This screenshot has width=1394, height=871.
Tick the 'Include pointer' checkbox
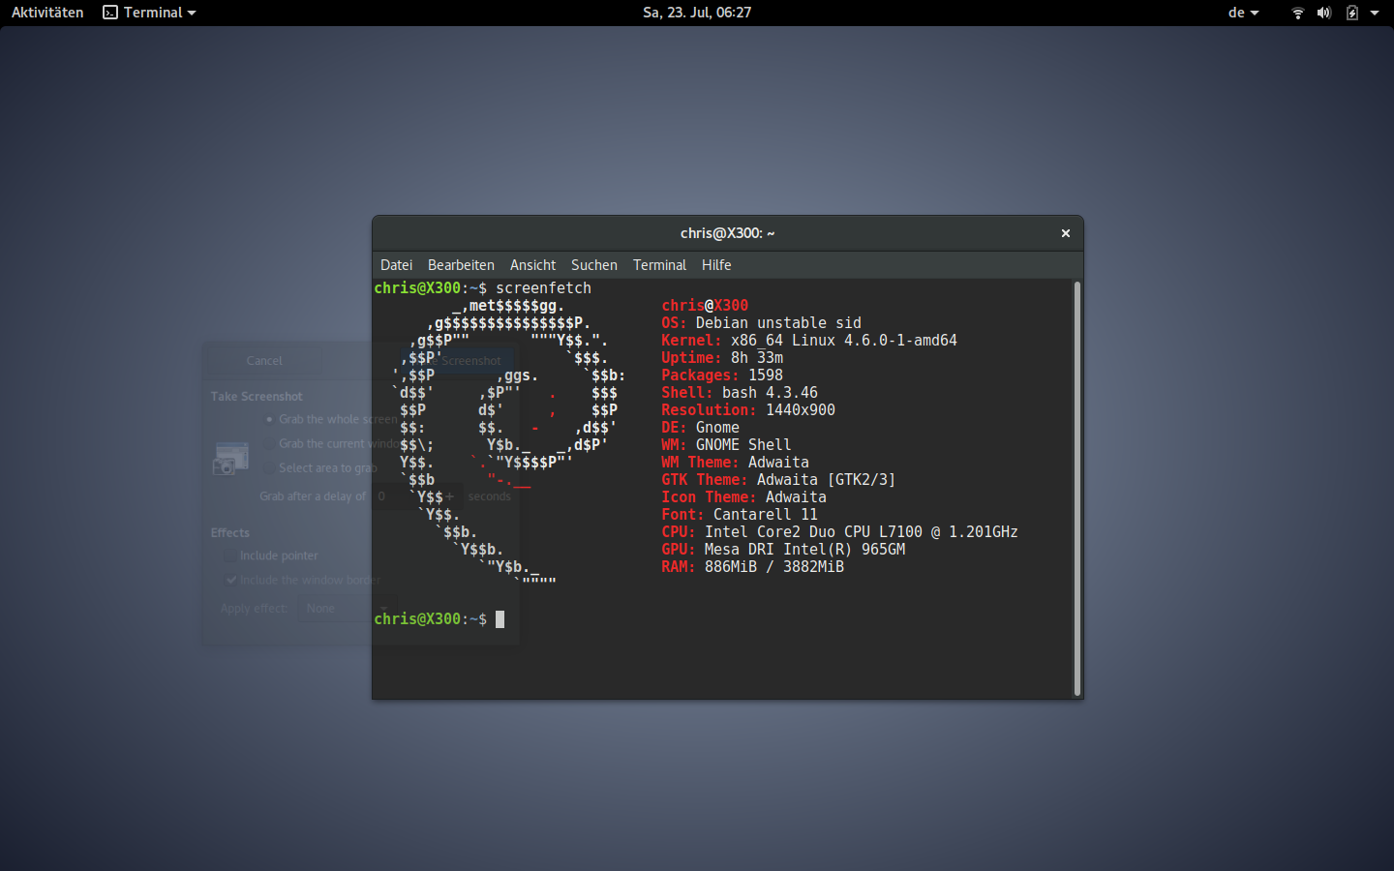tap(230, 556)
